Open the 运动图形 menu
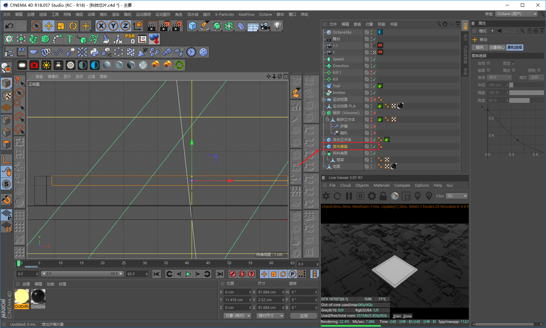This screenshot has height=328, width=546. click(163, 14)
